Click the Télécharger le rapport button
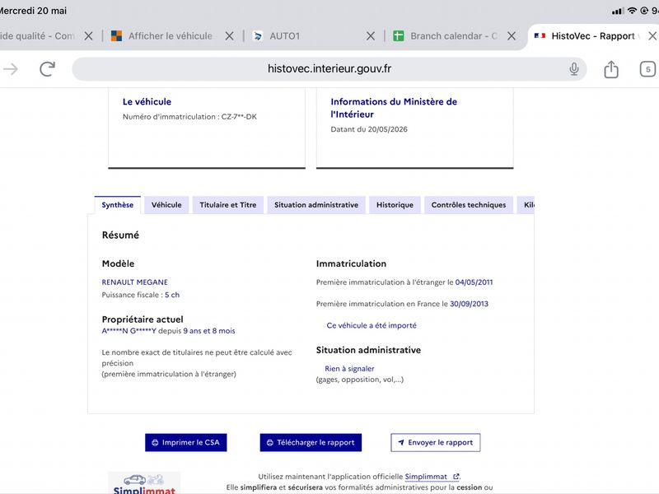 click(311, 443)
